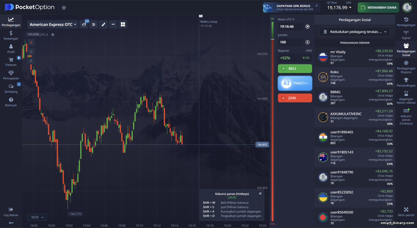Open the Signal panel icon

[406, 35]
